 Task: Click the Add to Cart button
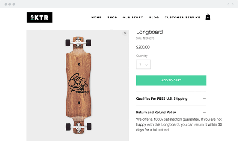click(171, 80)
